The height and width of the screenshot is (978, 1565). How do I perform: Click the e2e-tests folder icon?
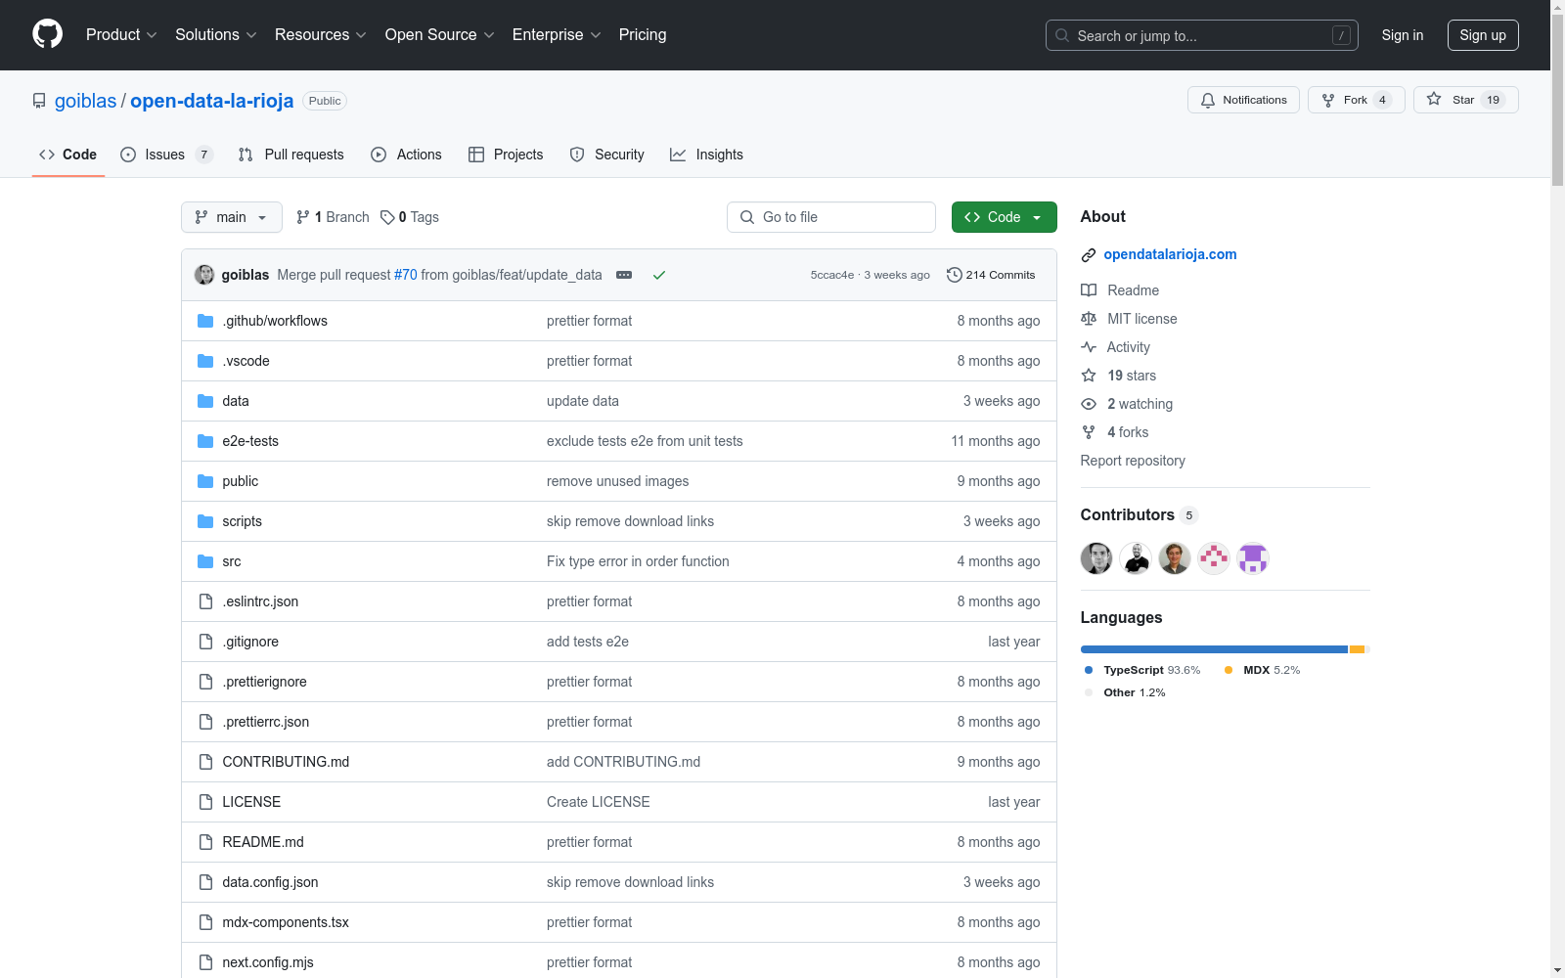coord(205,441)
